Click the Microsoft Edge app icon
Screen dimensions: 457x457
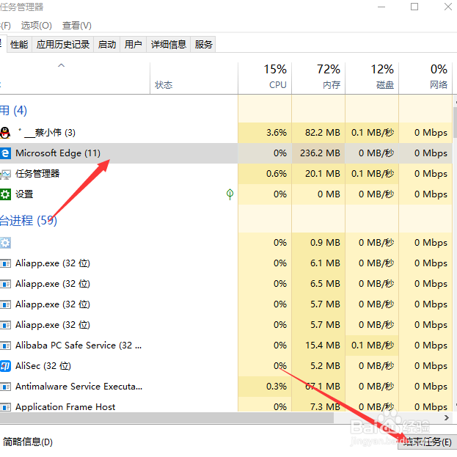coord(5,153)
